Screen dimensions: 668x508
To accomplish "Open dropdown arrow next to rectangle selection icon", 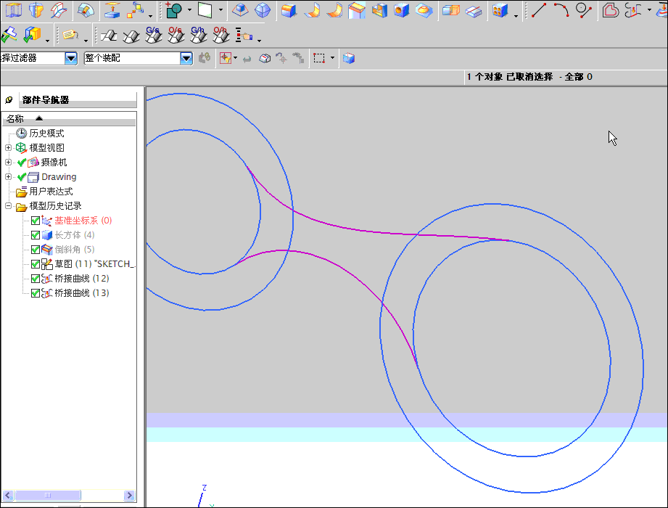I will 332,57.
